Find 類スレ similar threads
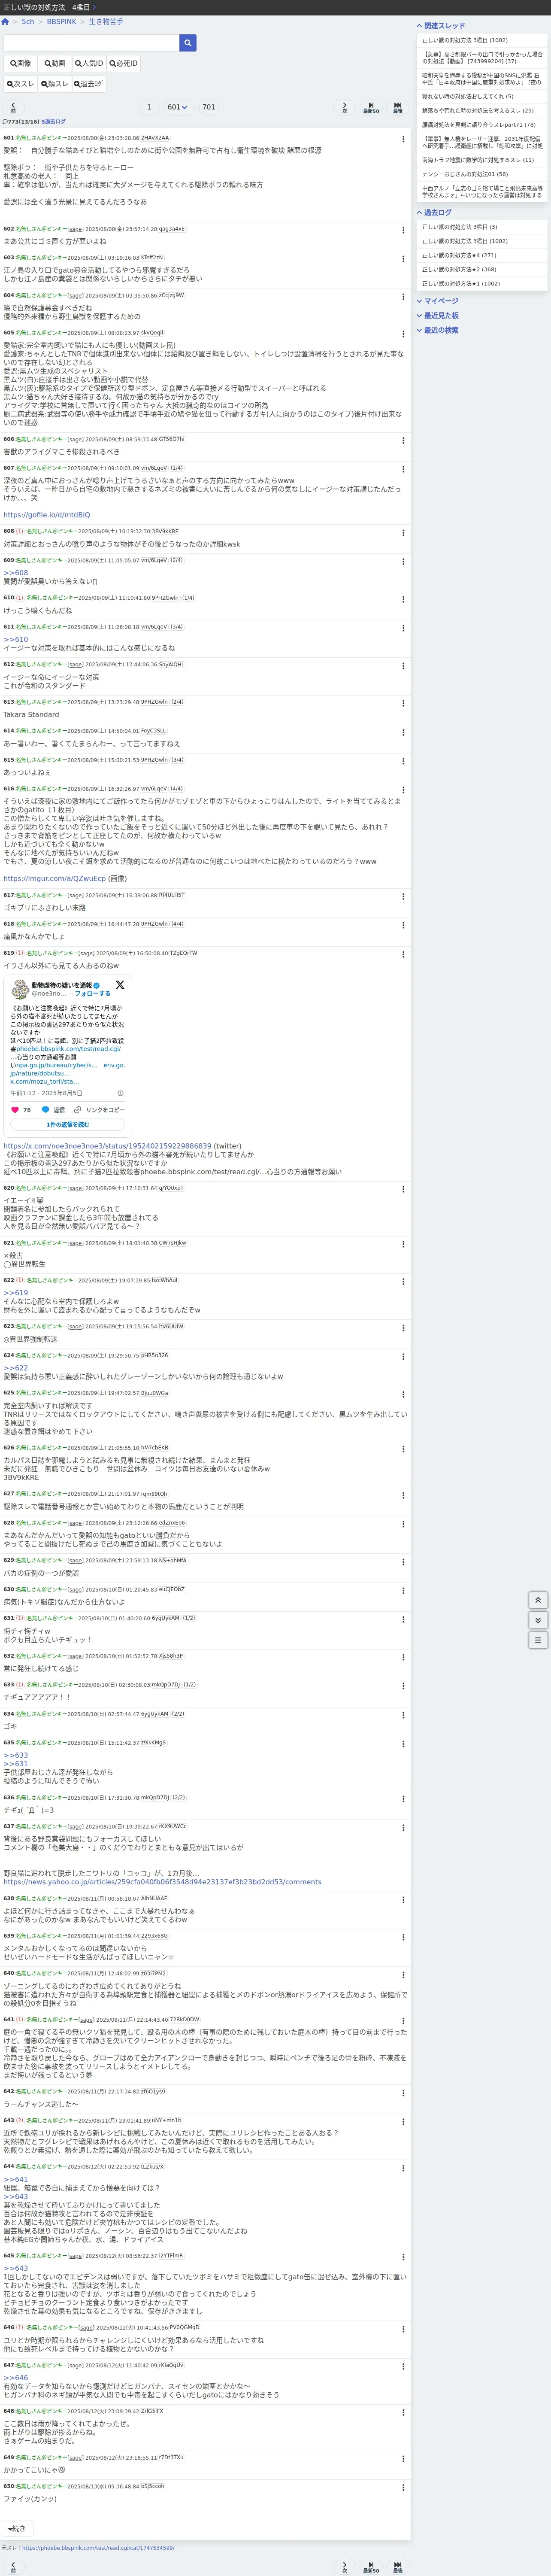This screenshot has height=2576, width=551. 55,84
